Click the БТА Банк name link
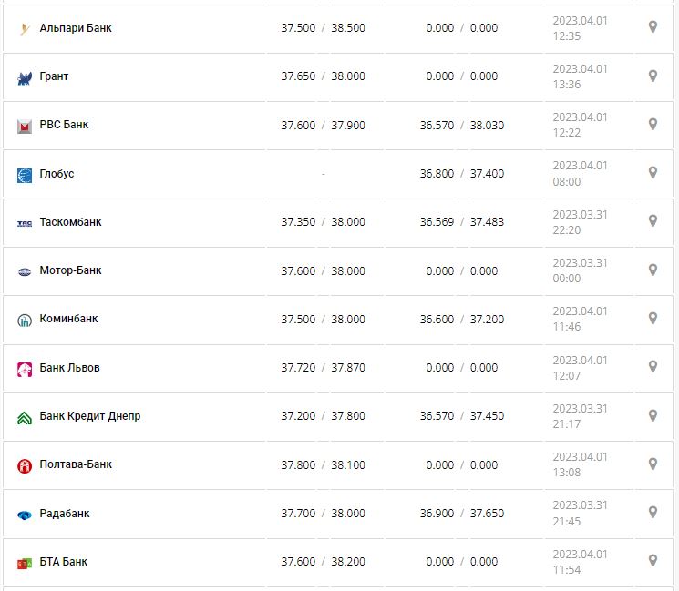Image resolution: width=679 pixels, height=591 pixels. (x=64, y=562)
